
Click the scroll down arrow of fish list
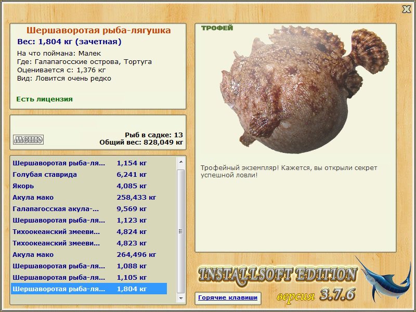(x=181, y=298)
